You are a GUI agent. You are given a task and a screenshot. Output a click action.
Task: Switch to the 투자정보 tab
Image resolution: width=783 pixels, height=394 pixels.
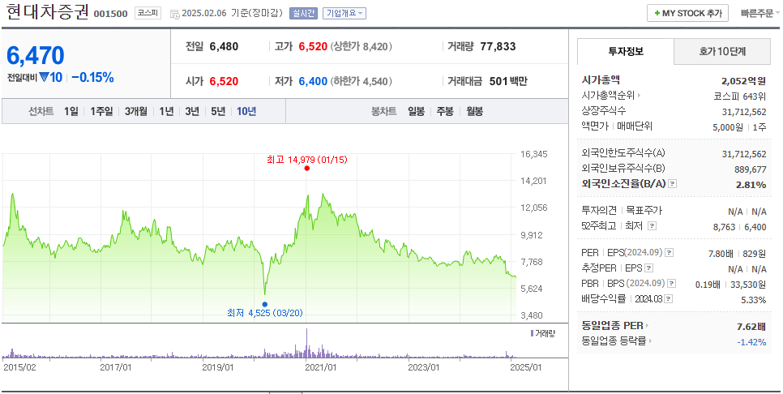625,51
